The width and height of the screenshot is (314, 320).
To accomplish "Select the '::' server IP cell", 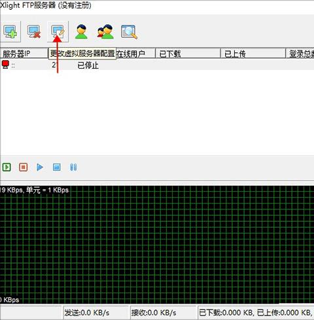I will (x=13, y=65).
